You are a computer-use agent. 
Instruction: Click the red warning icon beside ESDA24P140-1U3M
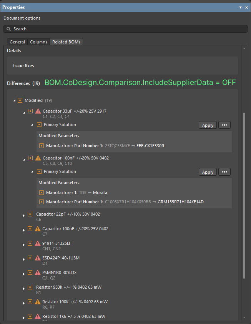[38, 258]
